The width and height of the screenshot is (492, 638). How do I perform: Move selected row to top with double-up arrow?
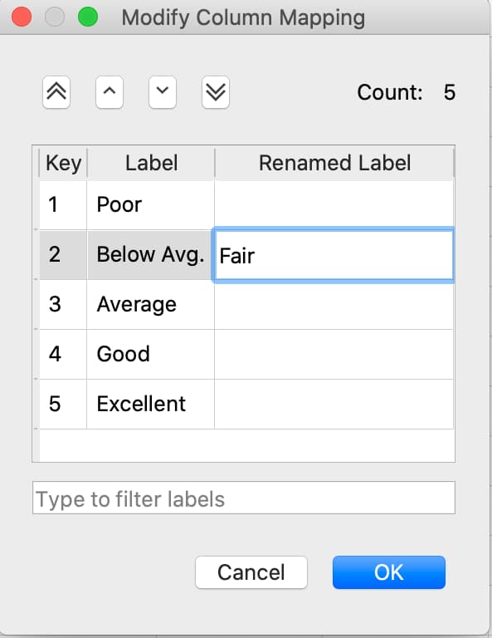(x=56, y=92)
